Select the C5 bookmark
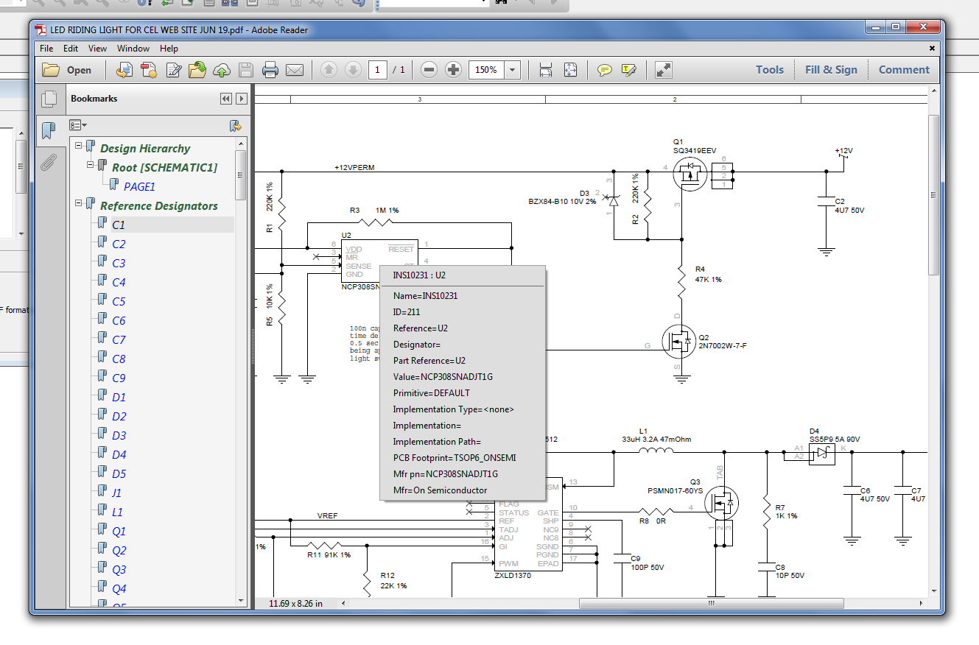The width and height of the screenshot is (979, 645). click(x=119, y=302)
